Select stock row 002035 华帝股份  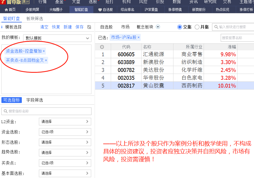[175, 78]
